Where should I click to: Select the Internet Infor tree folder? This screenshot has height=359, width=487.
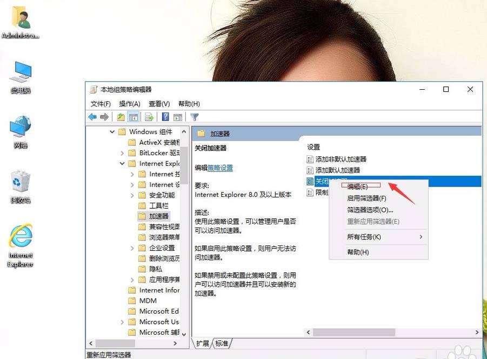[x=154, y=290]
